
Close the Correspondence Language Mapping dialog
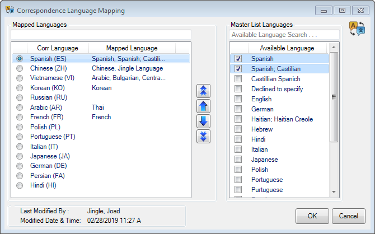pos(360,11)
